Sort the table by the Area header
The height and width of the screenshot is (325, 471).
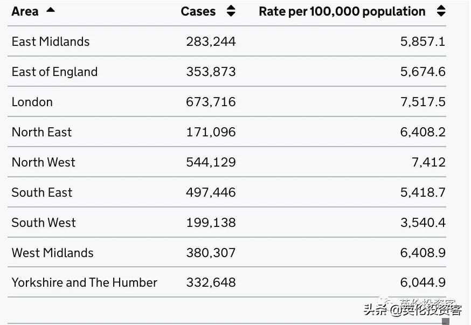click(25, 11)
